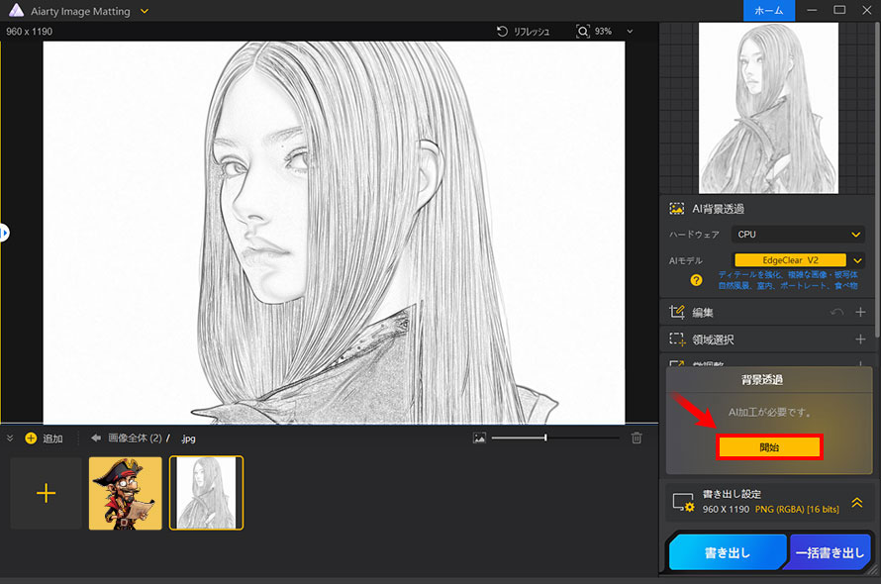The width and height of the screenshot is (881, 584).
Task: Click the plus icon on the 編集 row
Action: click(860, 313)
